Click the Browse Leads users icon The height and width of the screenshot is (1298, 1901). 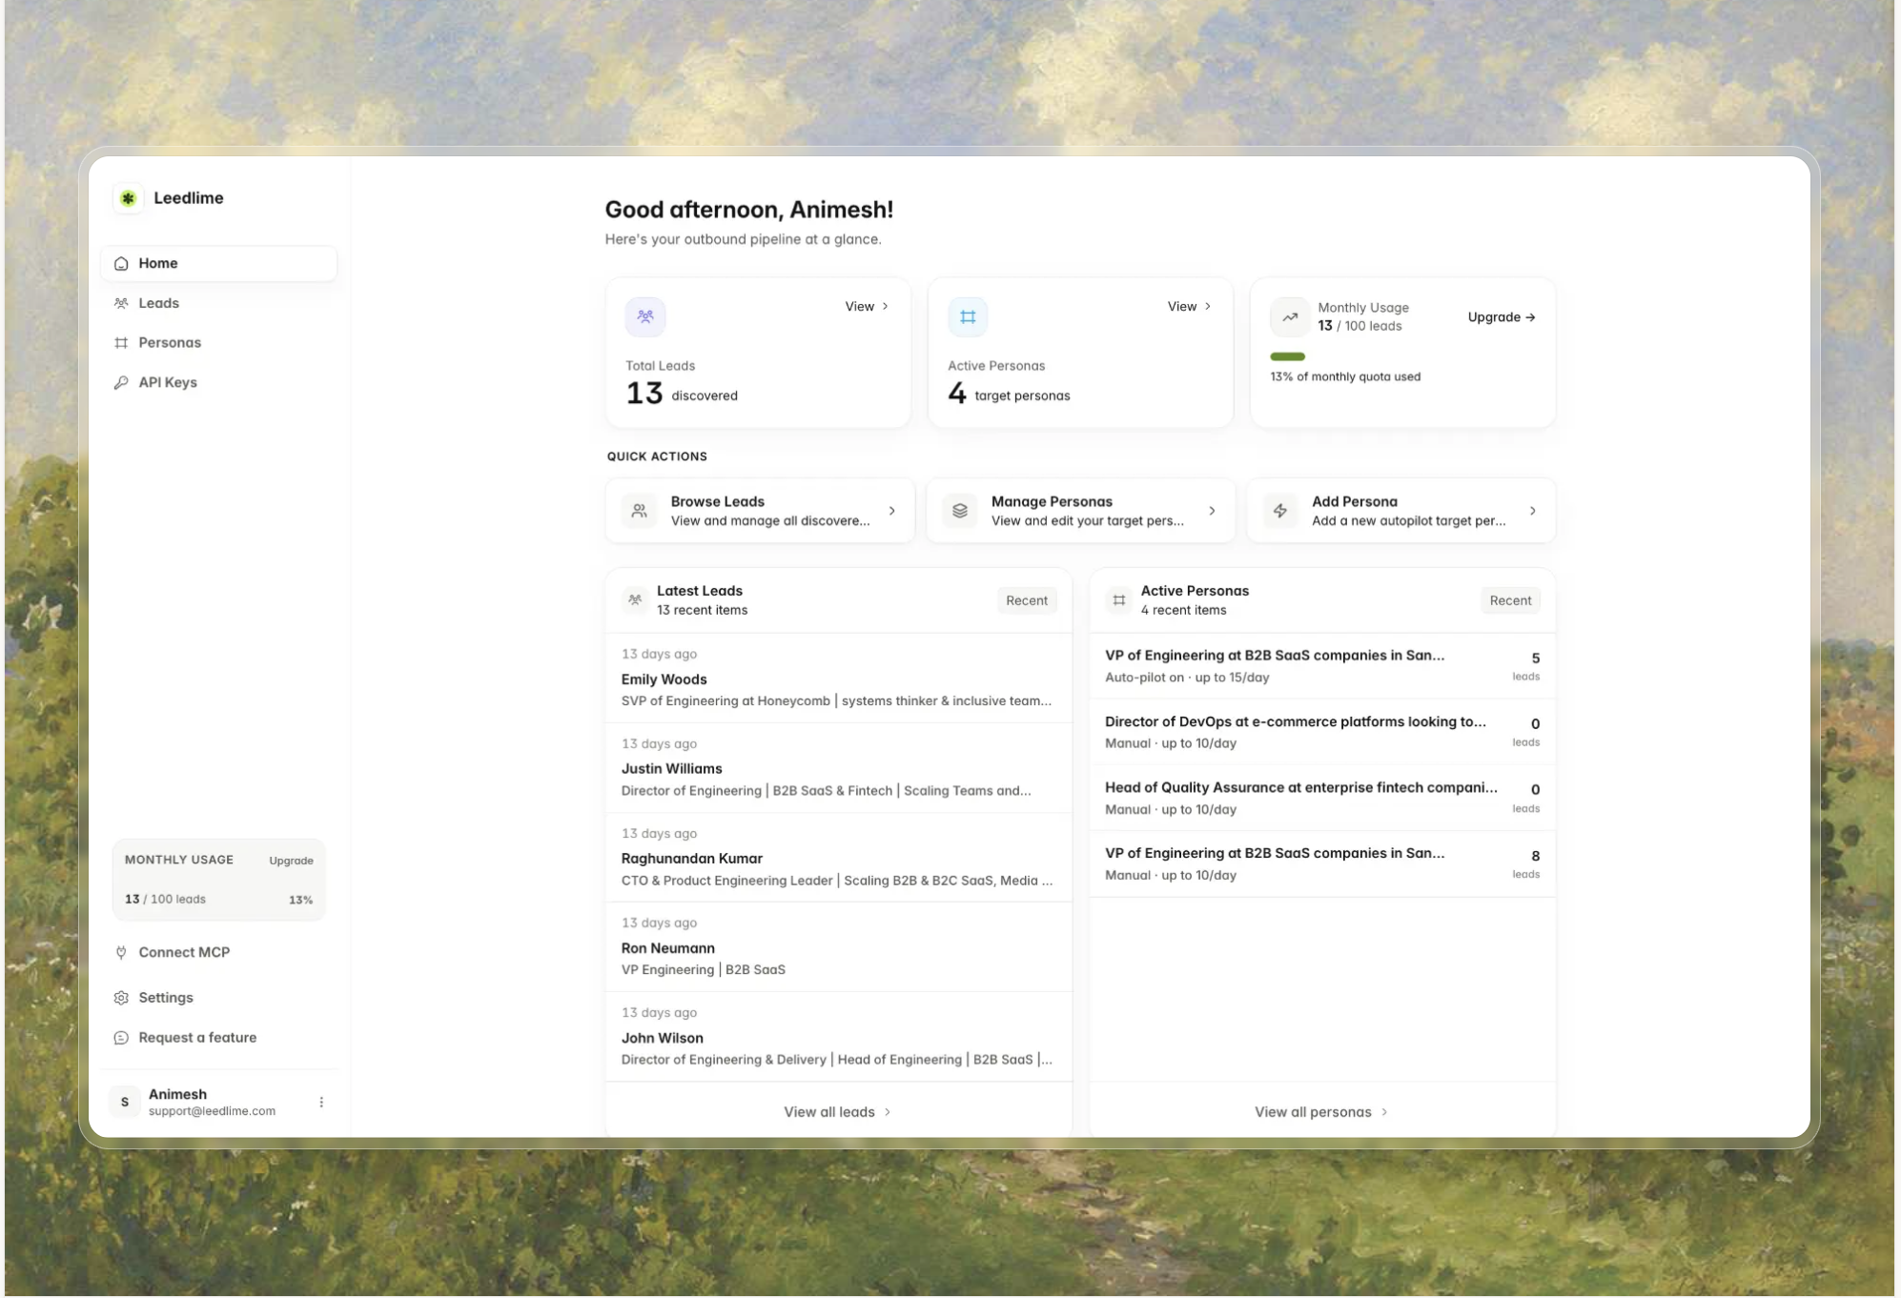[640, 511]
